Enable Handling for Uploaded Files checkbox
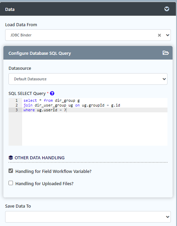This screenshot has height=226, width=177. click(11, 183)
